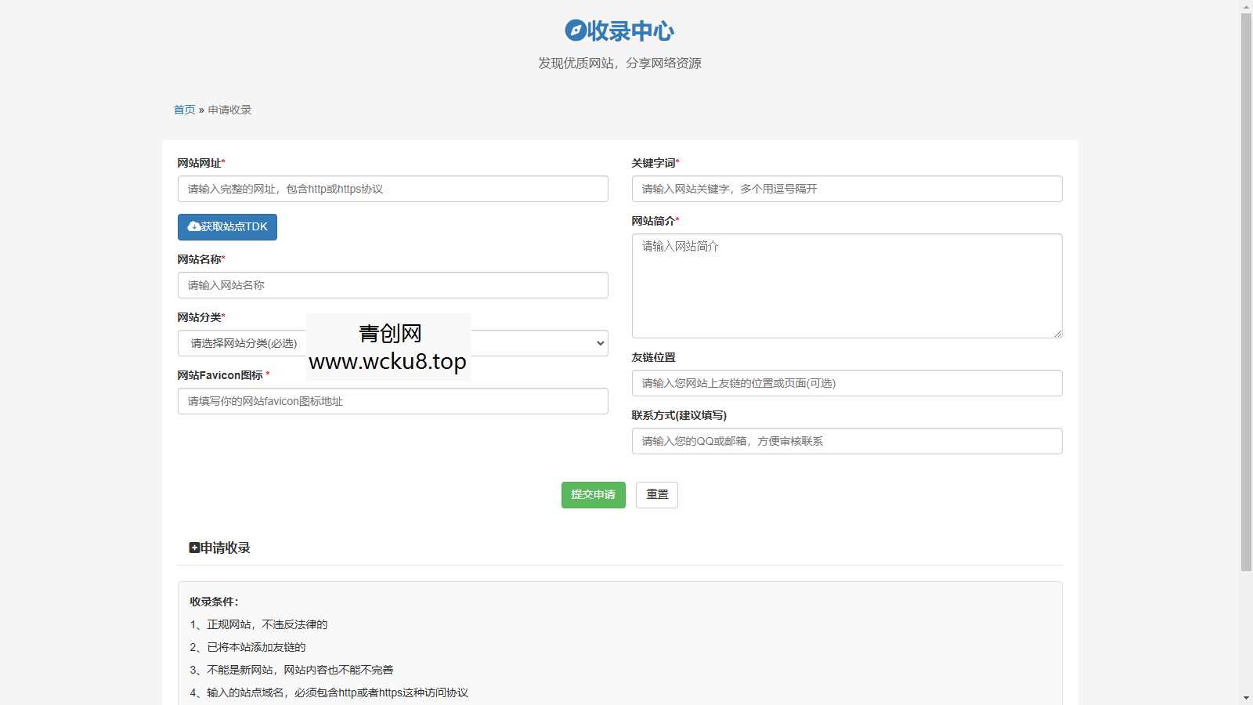The height and width of the screenshot is (705, 1253).
Task: Click the 申请收录 breadcrumb text
Action: [229, 110]
